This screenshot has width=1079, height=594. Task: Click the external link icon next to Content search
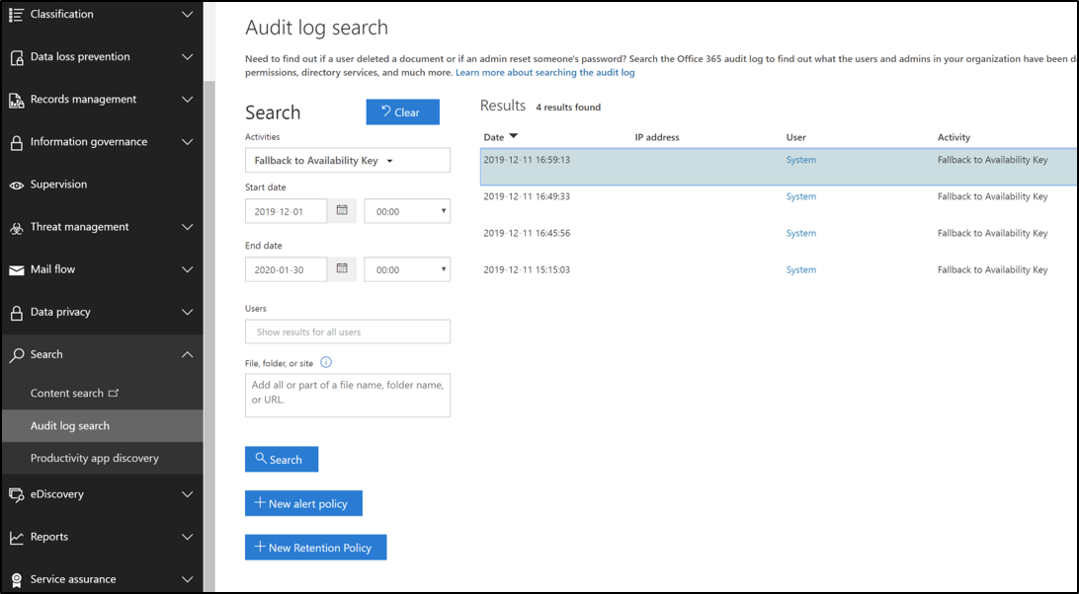[x=114, y=393]
